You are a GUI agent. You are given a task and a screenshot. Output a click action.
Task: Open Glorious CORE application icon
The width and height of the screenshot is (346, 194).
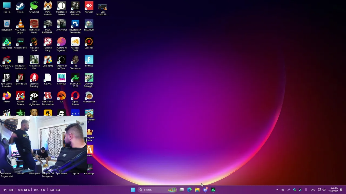75,45
